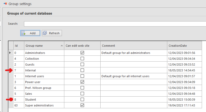Click the Group settings window icon
Screen dimensions: 206x112
(5, 4)
